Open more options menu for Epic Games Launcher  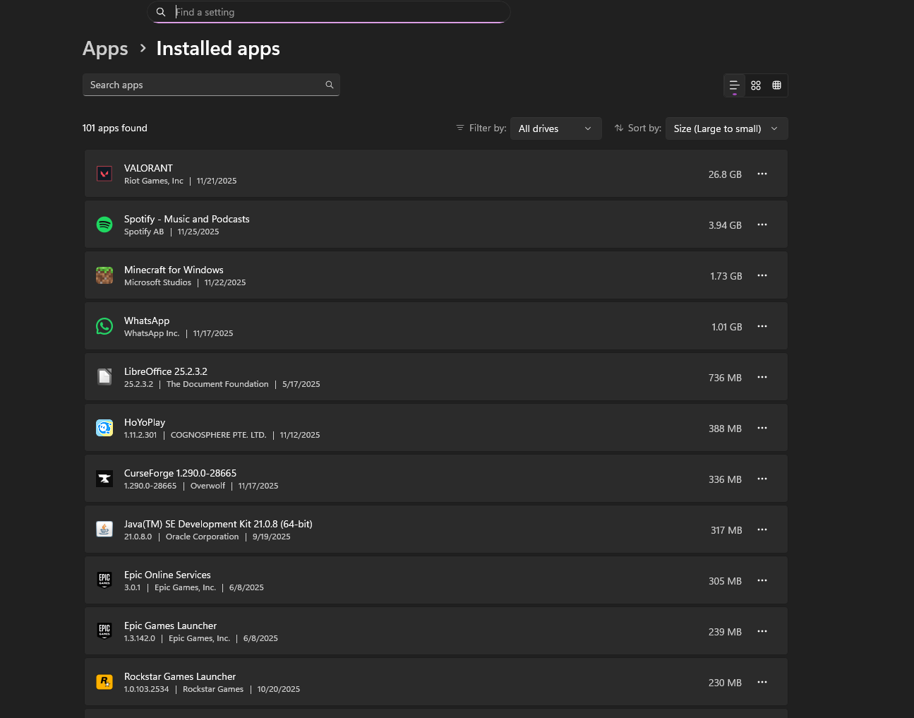click(762, 631)
